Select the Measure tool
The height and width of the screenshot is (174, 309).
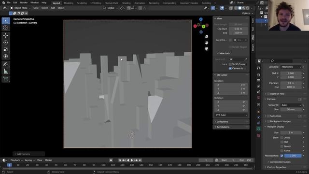6,71
